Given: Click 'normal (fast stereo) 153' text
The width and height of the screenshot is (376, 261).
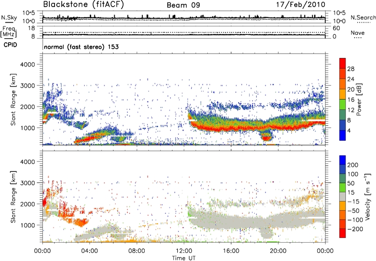Looking at the screenshot, I should pyautogui.click(x=81, y=47).
